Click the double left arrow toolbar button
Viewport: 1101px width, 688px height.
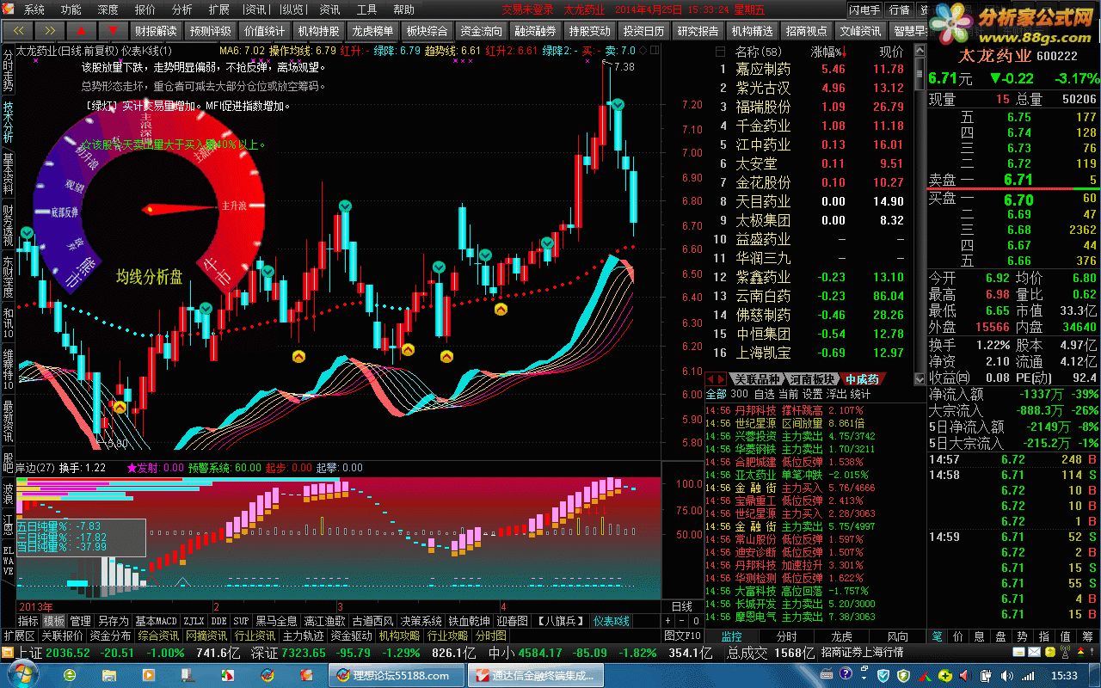(17, 31)
